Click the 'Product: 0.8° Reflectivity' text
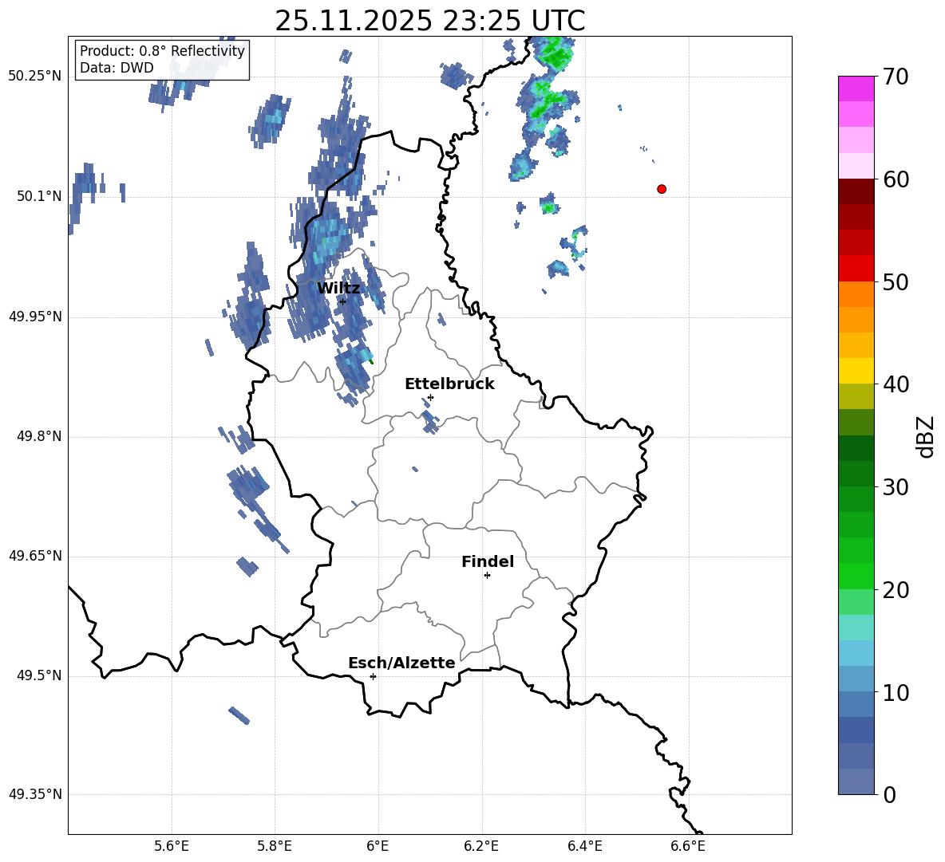 tap(162, 50)
